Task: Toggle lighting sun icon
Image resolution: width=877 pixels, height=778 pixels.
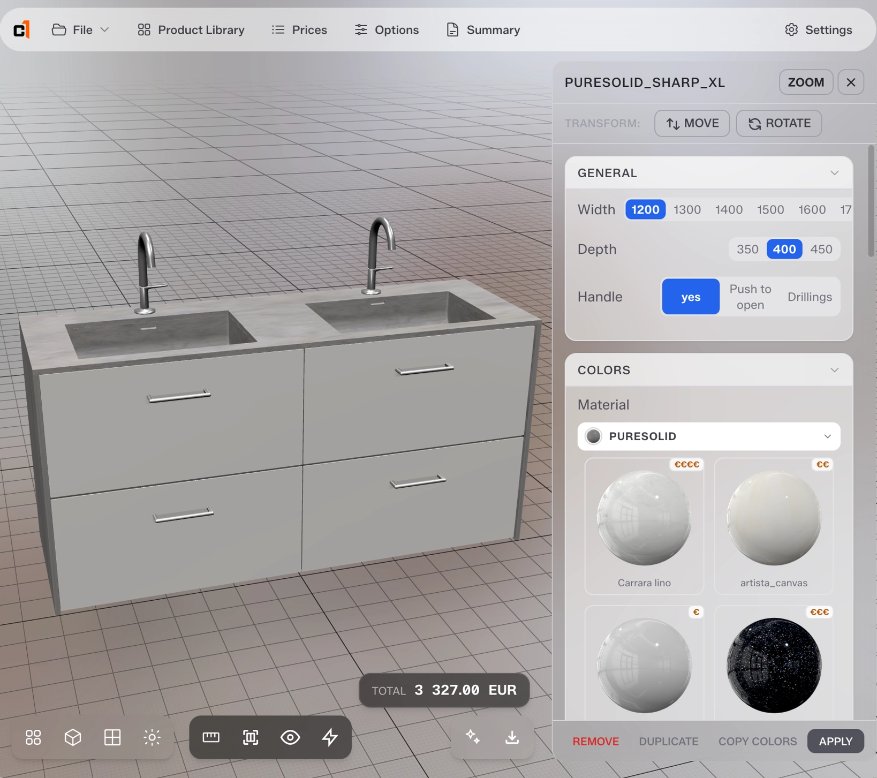Action: (x=152, y=737)
